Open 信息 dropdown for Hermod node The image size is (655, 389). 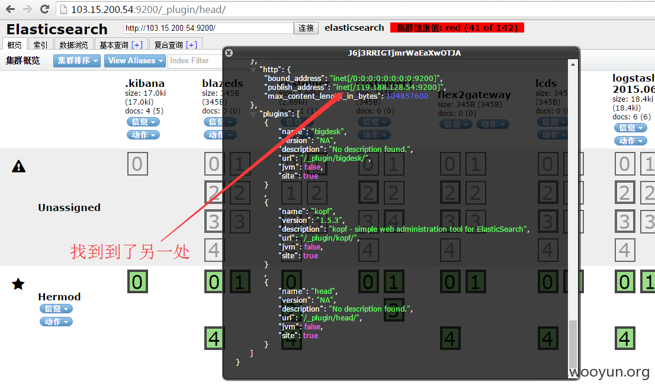(56, 309)
